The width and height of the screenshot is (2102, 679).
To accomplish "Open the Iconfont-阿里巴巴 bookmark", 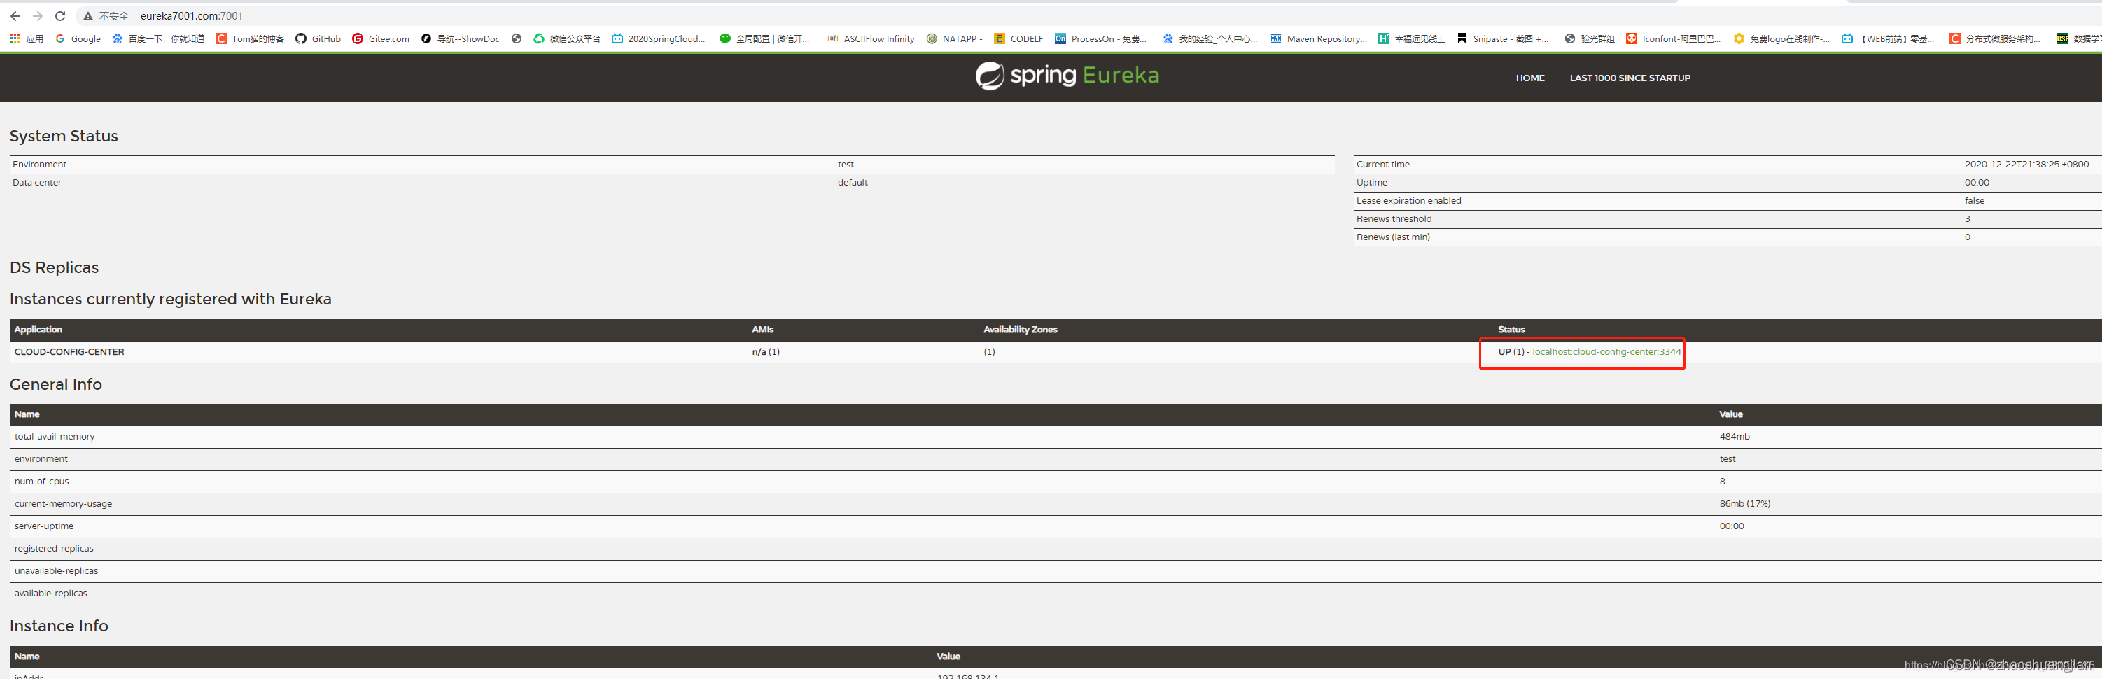I will [x=1674, y=38].
